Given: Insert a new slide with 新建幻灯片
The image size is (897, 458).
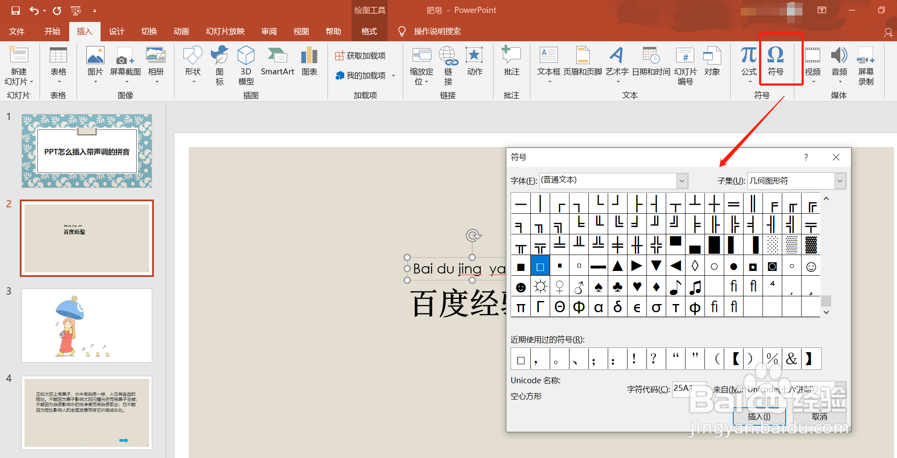Looking at the screenshot, I should tap(18, 66).
